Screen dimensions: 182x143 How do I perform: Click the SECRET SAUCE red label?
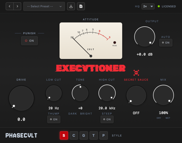click(x=136, y=80)
